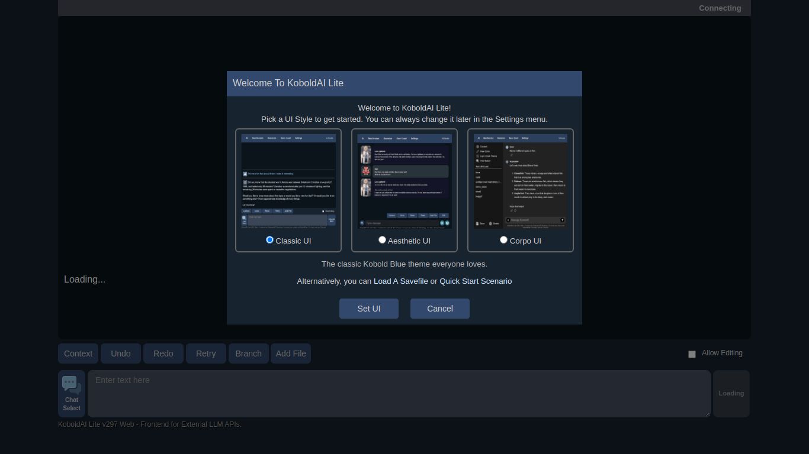Select the Aesthetic UI radio button
Image resolution: width=809 pixels, height=454 pixels.
click(382, 239)
